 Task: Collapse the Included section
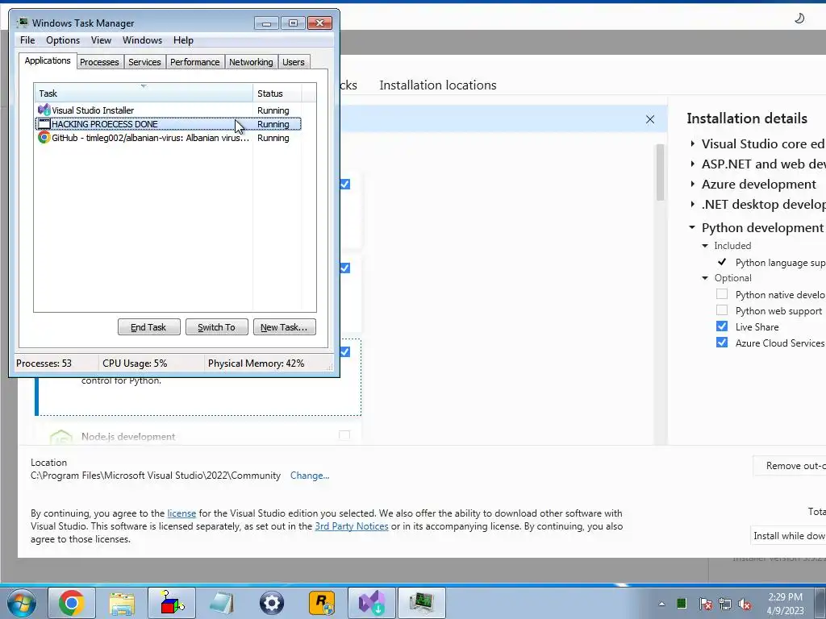tap(705, 246)
